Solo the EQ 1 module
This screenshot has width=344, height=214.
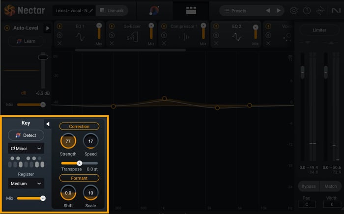click(59, 35)
